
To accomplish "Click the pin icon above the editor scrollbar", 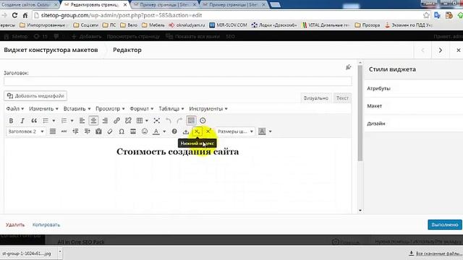I will point(349,67).
